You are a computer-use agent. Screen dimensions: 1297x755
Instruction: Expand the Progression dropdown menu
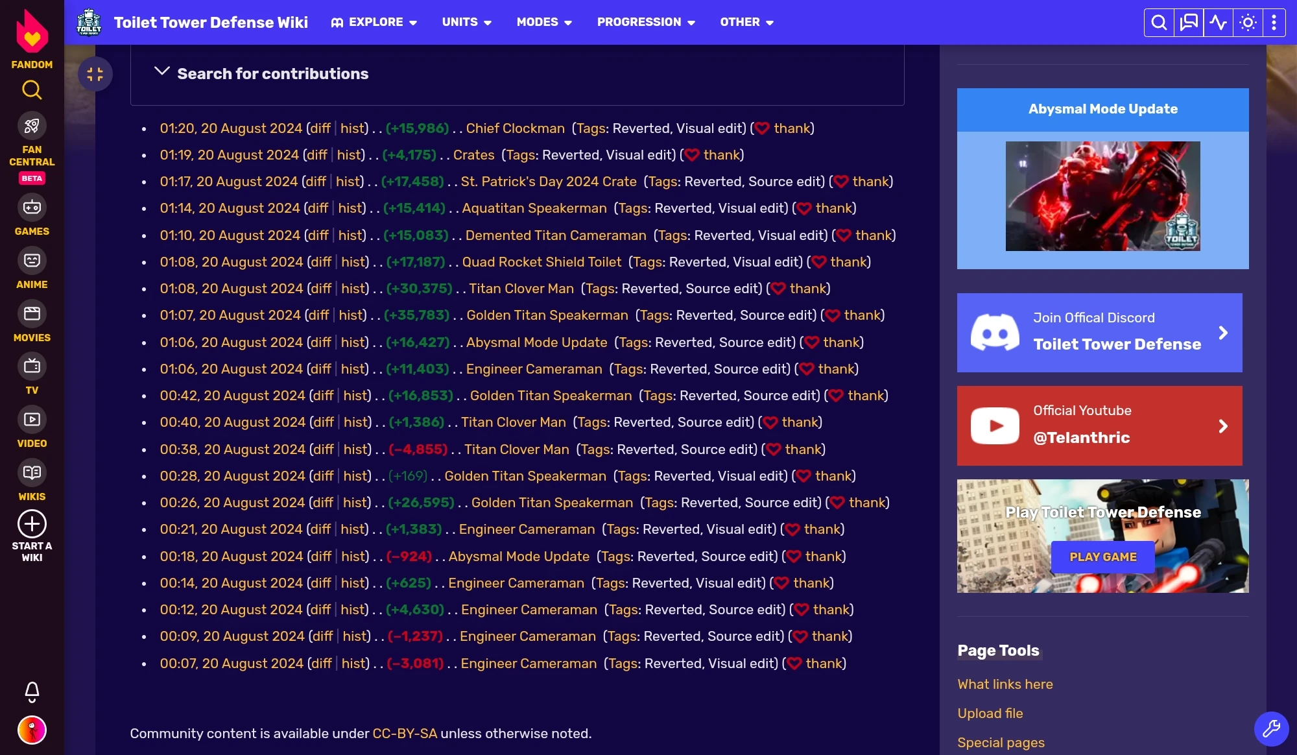coord(647,22)
